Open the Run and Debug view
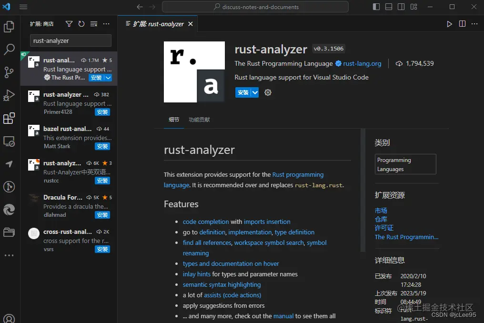 coord(9,95)
